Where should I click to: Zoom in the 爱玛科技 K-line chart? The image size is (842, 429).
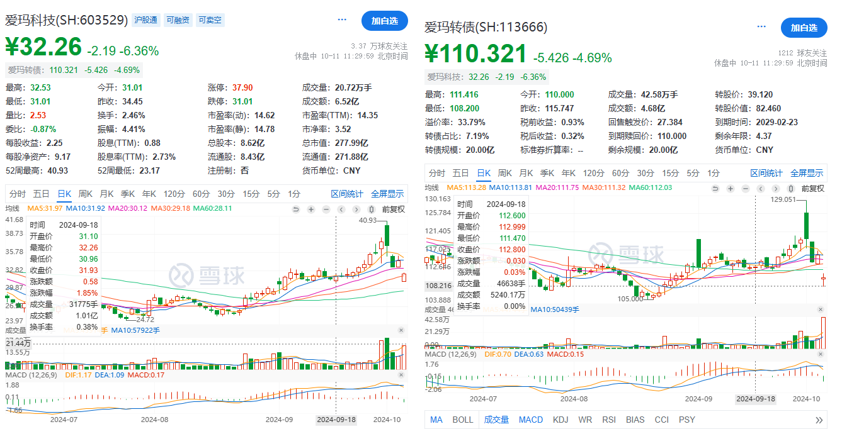pyautogui.click(x=311, y=209)
